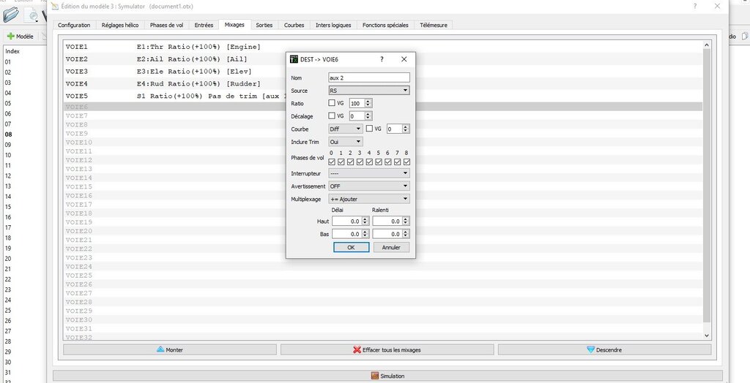Viewport: 750px width, 383px height.
Task: Enable the VG checkbox next to Ratio
Action: coord(332,103)
